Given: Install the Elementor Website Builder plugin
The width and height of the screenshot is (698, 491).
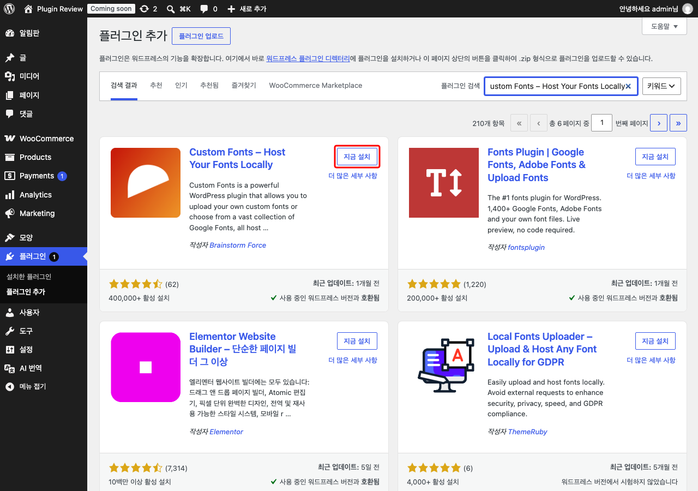Looking at the screenshot, I should pyautogui.click(x=357, y=341).
